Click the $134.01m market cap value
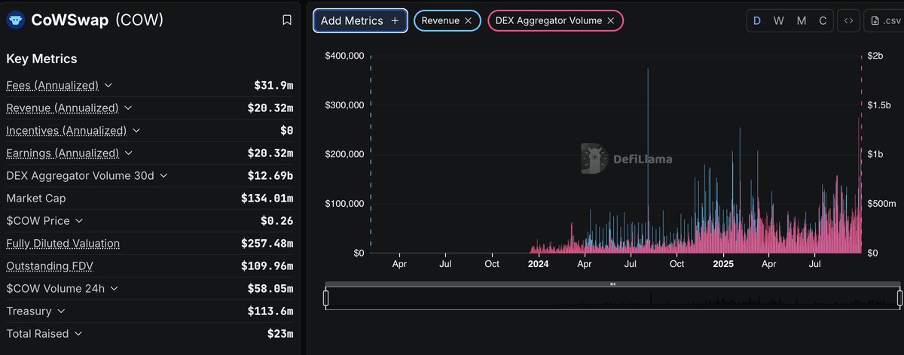 click(267, 199)
